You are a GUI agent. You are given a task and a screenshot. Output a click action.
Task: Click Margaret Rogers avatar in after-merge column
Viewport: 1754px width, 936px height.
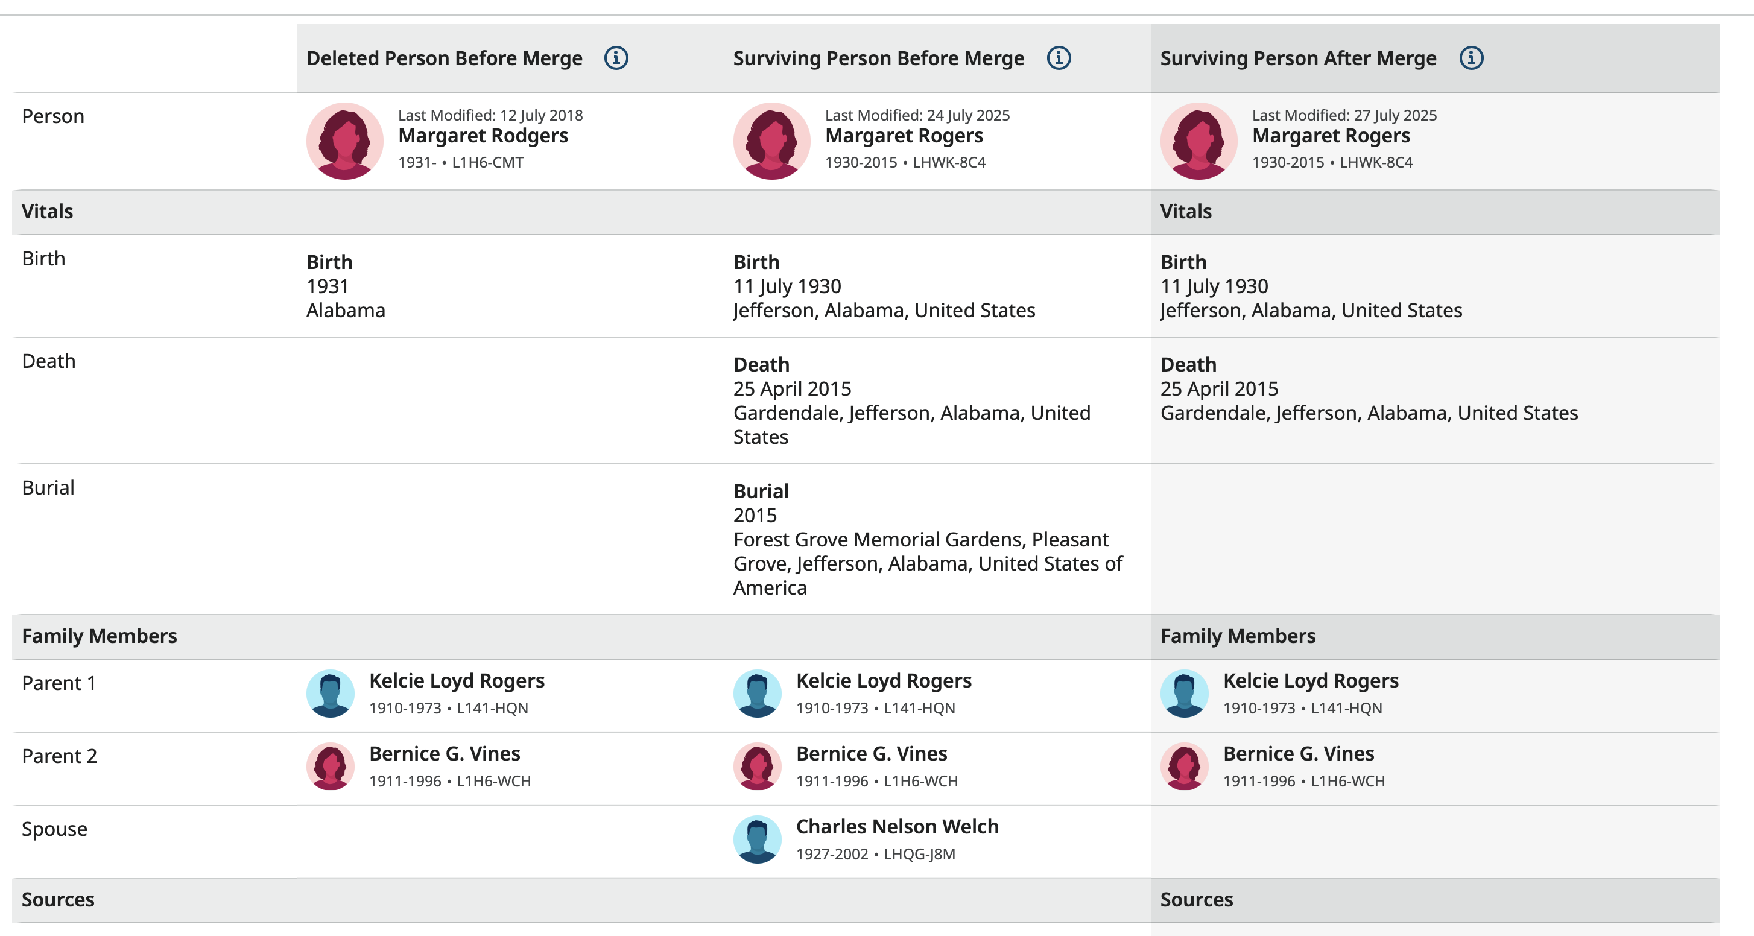[x=1198, y=141]
